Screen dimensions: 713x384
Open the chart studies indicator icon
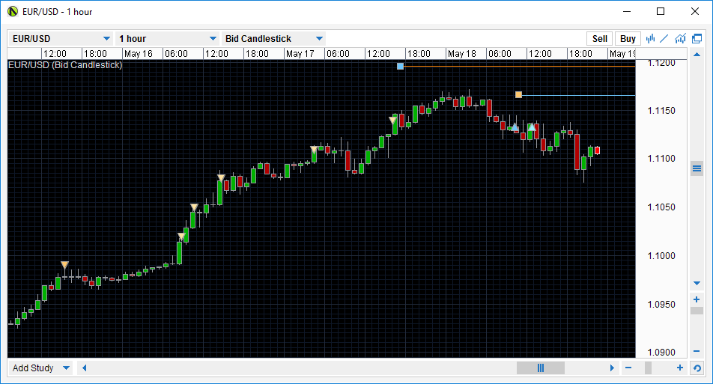coord(680,39)
